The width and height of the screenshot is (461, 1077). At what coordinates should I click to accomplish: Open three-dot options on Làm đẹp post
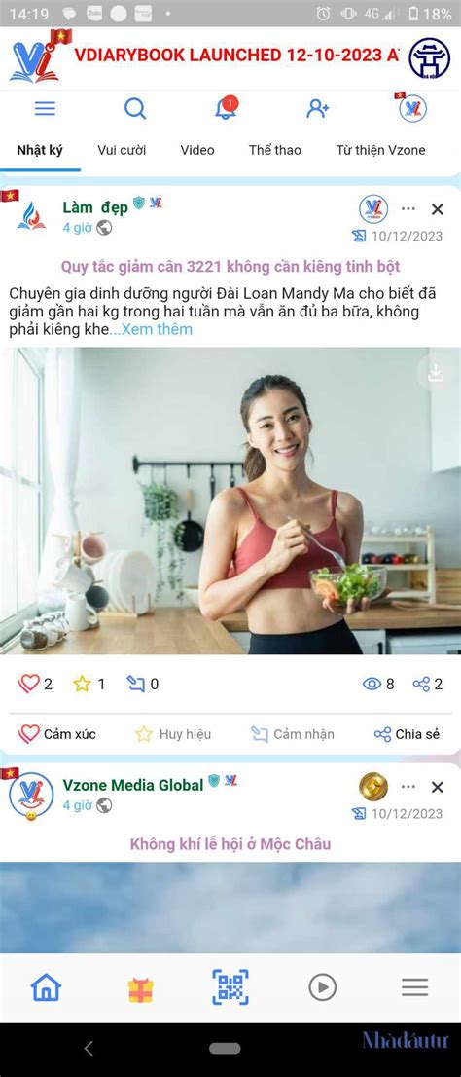(x=408, y=208)
